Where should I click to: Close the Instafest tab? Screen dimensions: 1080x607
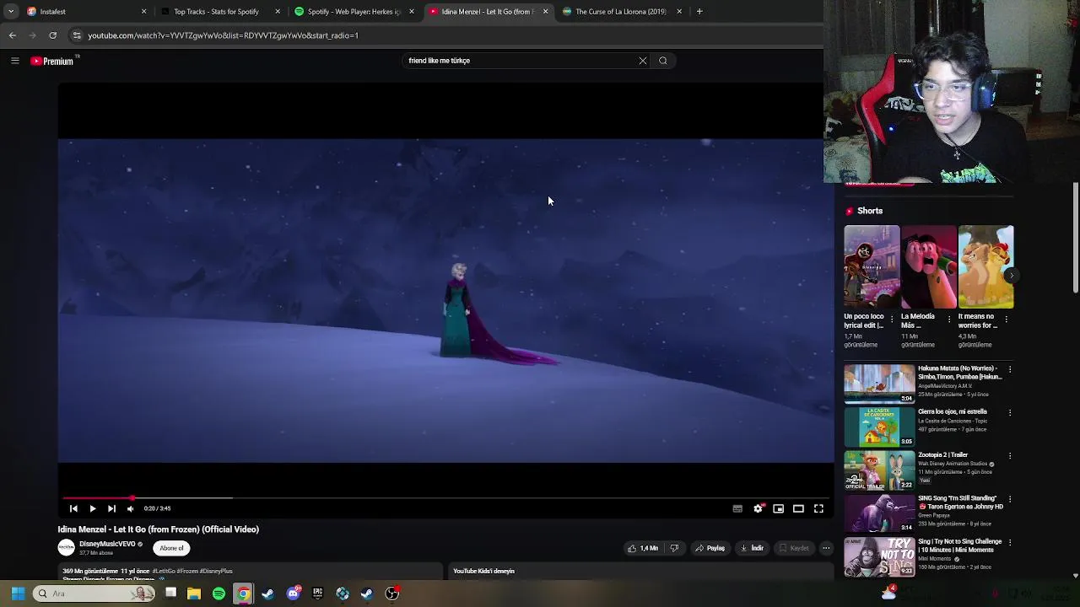[x=143, y=12]
